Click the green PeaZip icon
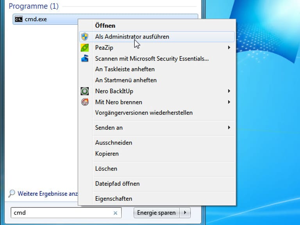The height and width of the screenshot is (225, 300). coord(85,48)
